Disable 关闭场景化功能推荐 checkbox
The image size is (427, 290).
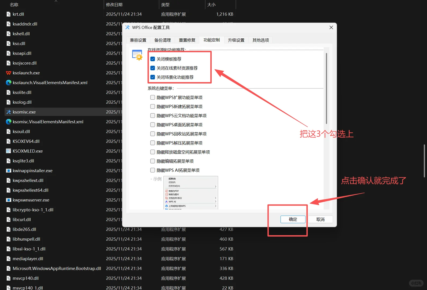point(153,77)
